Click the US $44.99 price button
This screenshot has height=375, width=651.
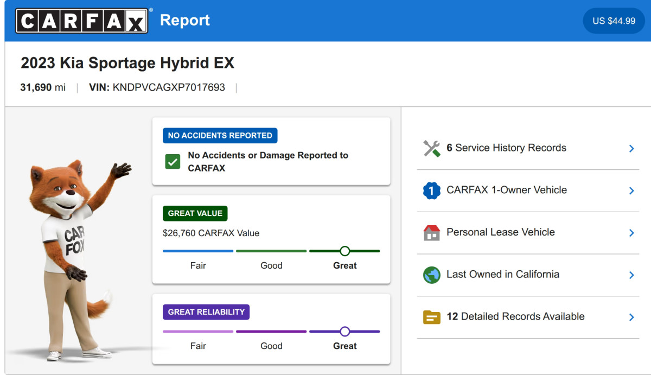click(614, 21)
